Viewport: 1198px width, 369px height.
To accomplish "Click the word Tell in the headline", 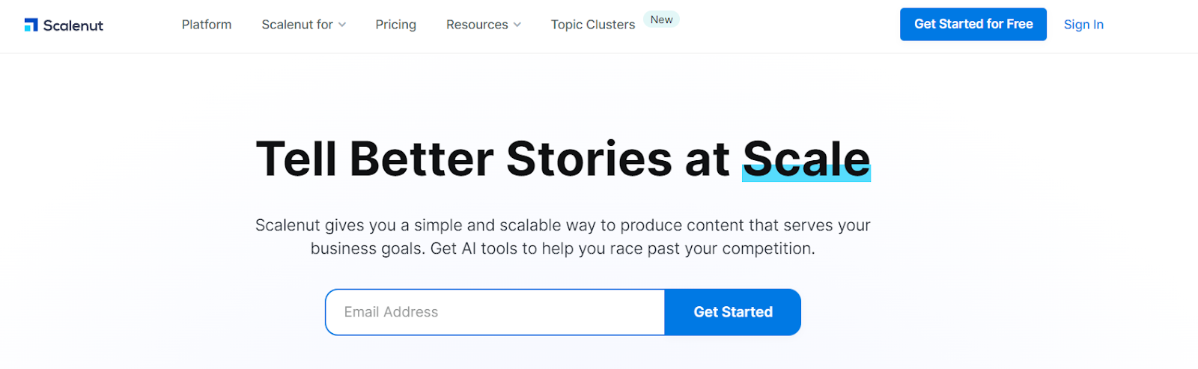I will [x=297, y=159].
